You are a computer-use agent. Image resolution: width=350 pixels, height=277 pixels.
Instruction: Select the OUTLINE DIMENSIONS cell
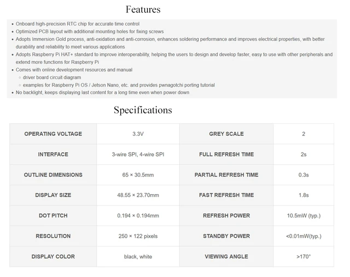tap(53, 175)
